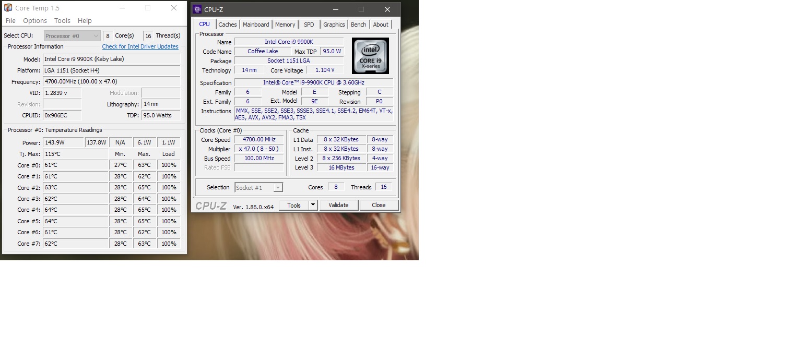Click the Core #4 current temperature 64°C

point(75,210)
